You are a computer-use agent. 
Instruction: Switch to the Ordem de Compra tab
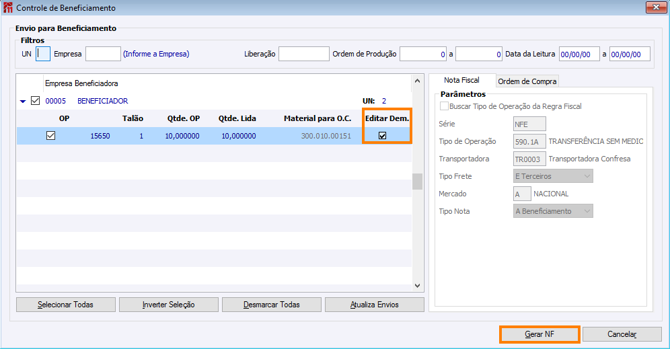527,81
